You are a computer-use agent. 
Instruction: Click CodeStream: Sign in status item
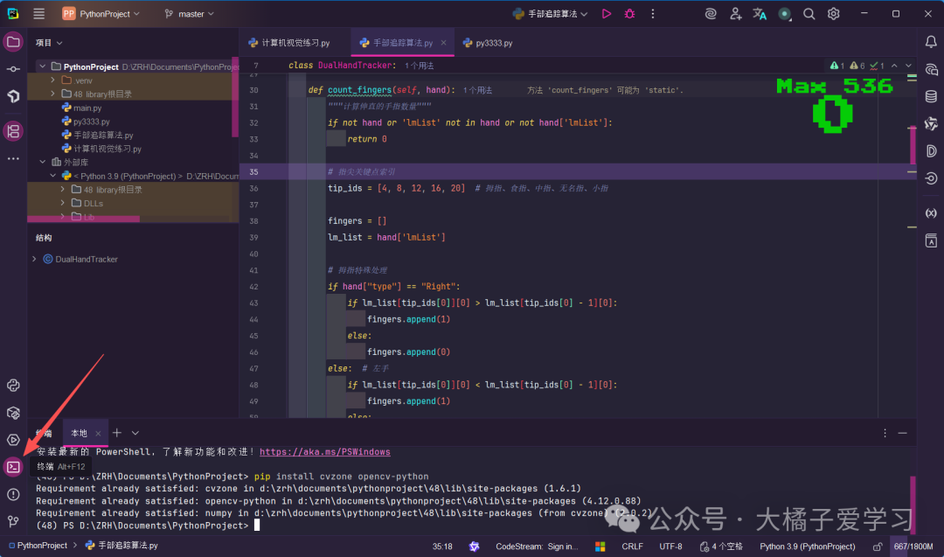pyautogui.click(x=537, y=547)
